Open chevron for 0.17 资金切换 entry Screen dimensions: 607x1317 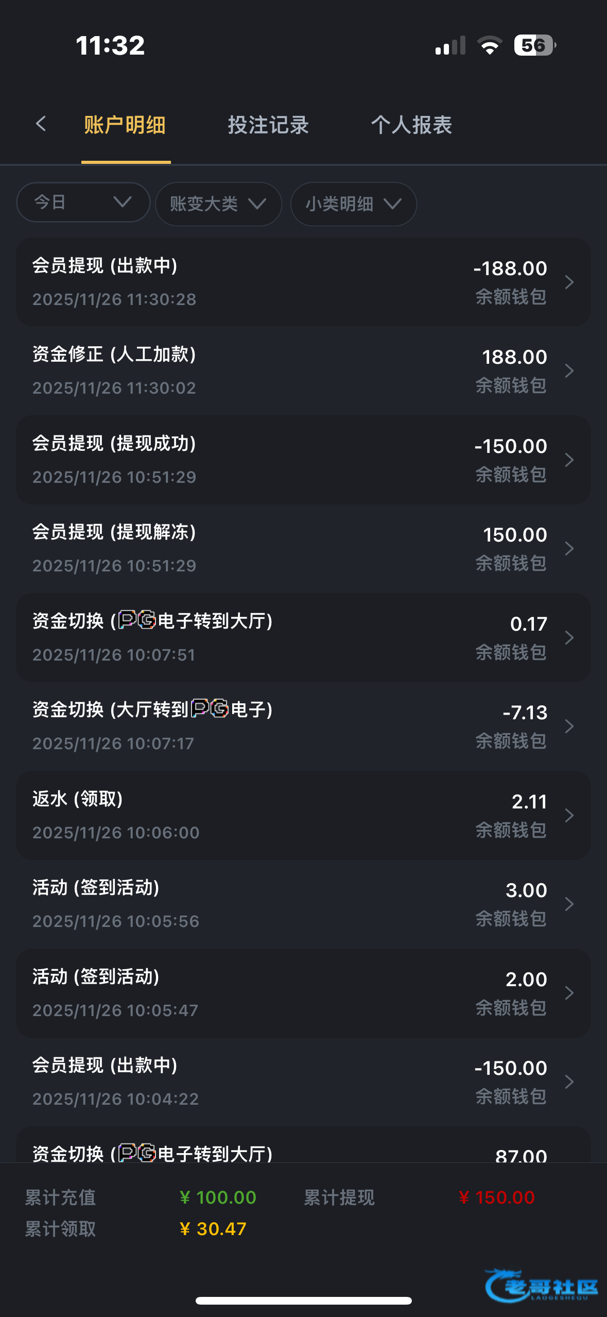[x=569, y=637]
